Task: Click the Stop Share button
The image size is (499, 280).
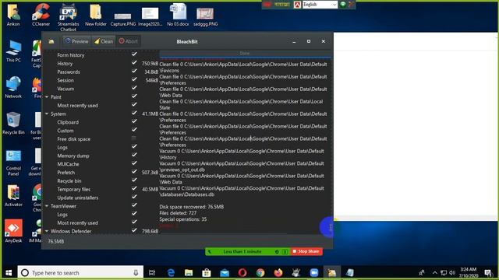Action: point(306,251)
